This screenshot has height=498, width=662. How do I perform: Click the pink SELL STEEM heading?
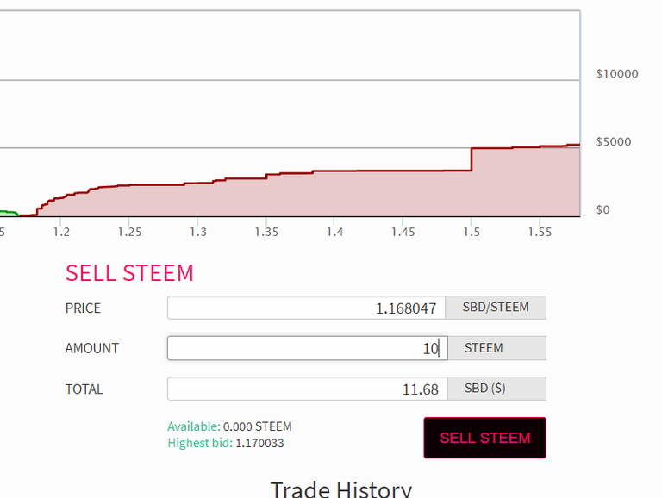[x=129, y=273]
